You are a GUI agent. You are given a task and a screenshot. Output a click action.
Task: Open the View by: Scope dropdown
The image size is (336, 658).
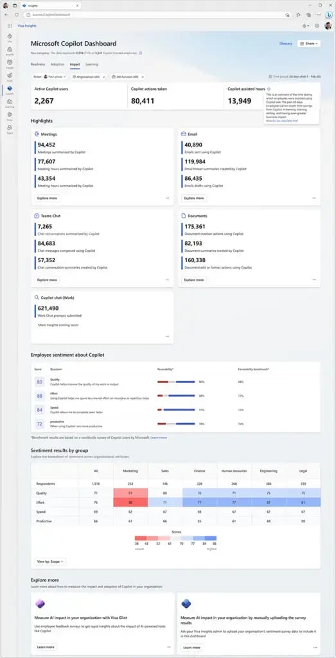click(50, 562)
